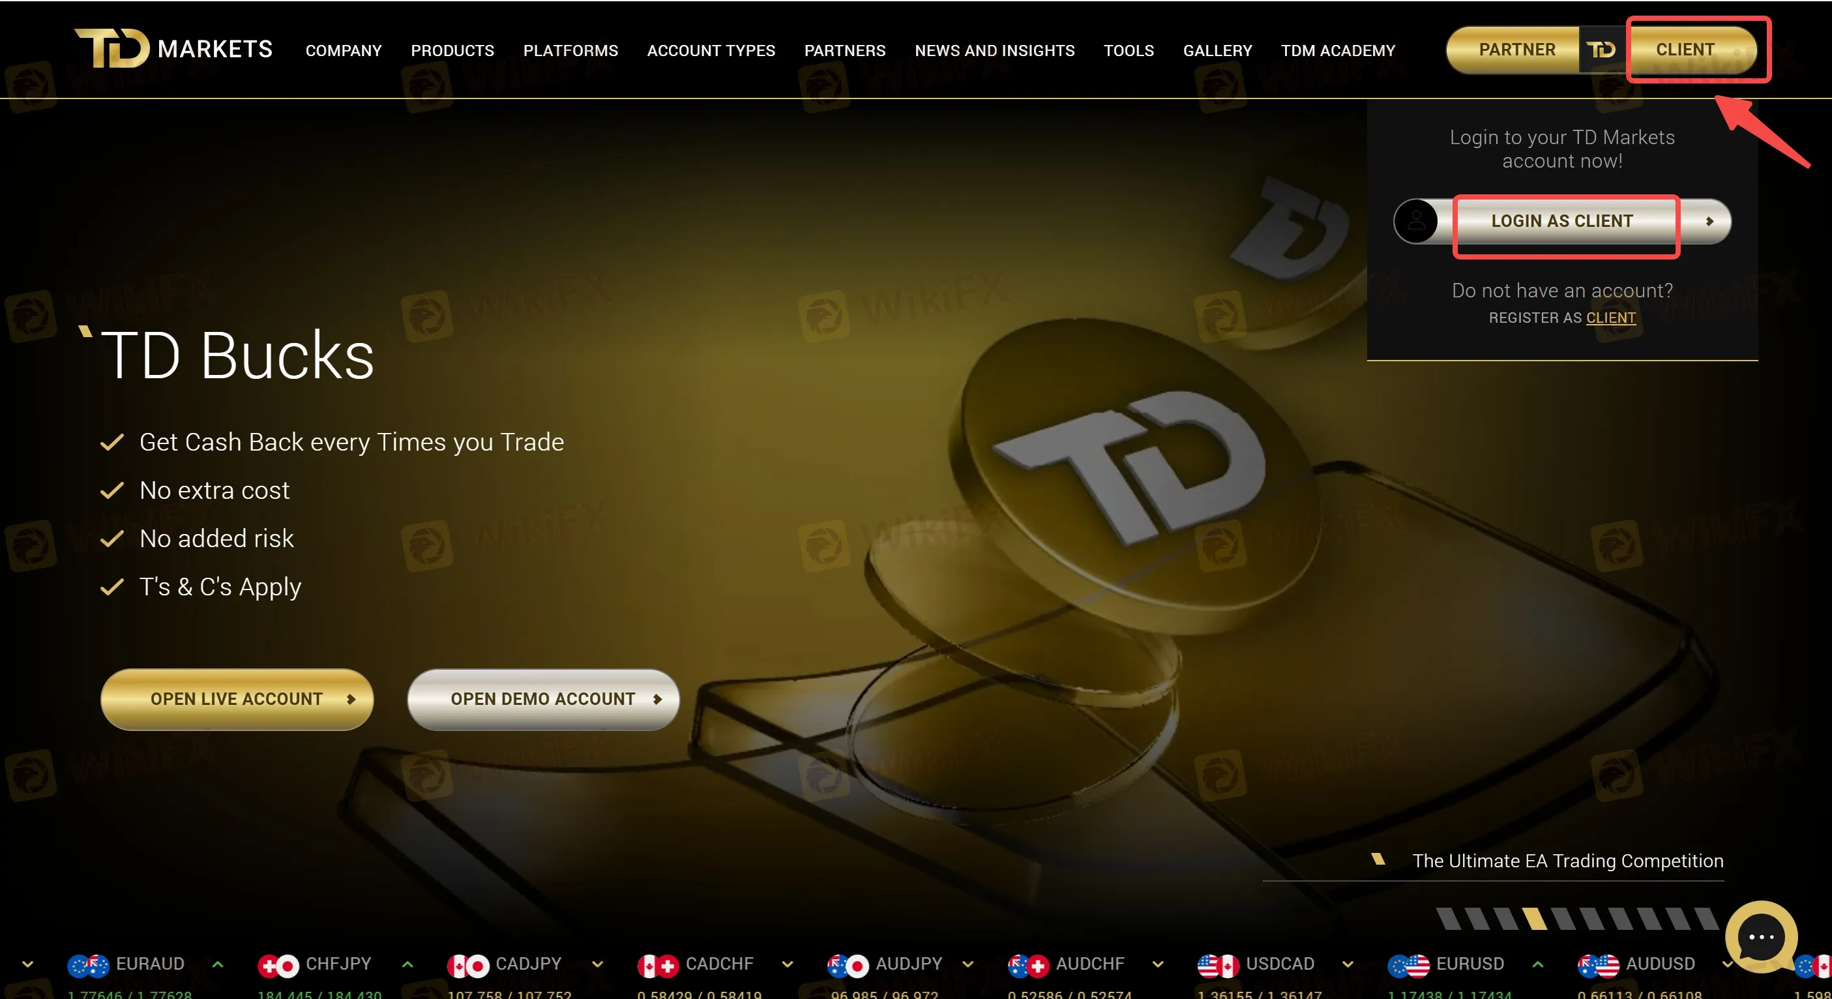Select the highlighted gold slide indicator
The image size is (1832, 999).
(1535, 919)
